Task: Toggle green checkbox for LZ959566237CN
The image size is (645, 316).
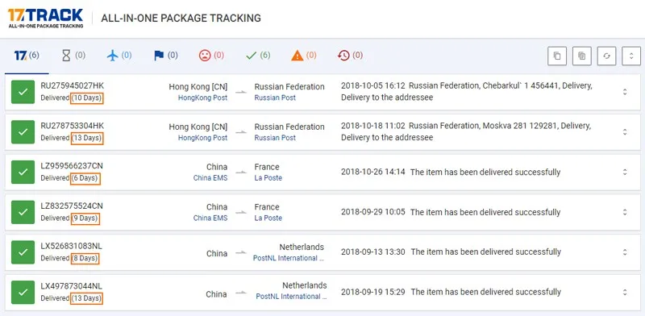Action: (23, 172)
